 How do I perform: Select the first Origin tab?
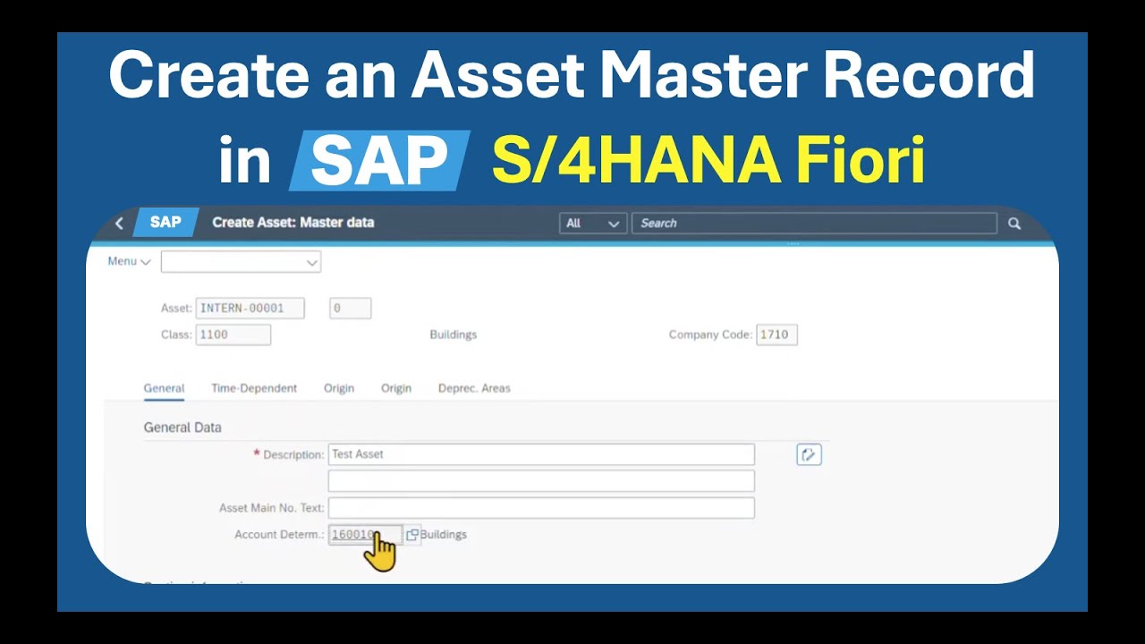pos(339,388)
